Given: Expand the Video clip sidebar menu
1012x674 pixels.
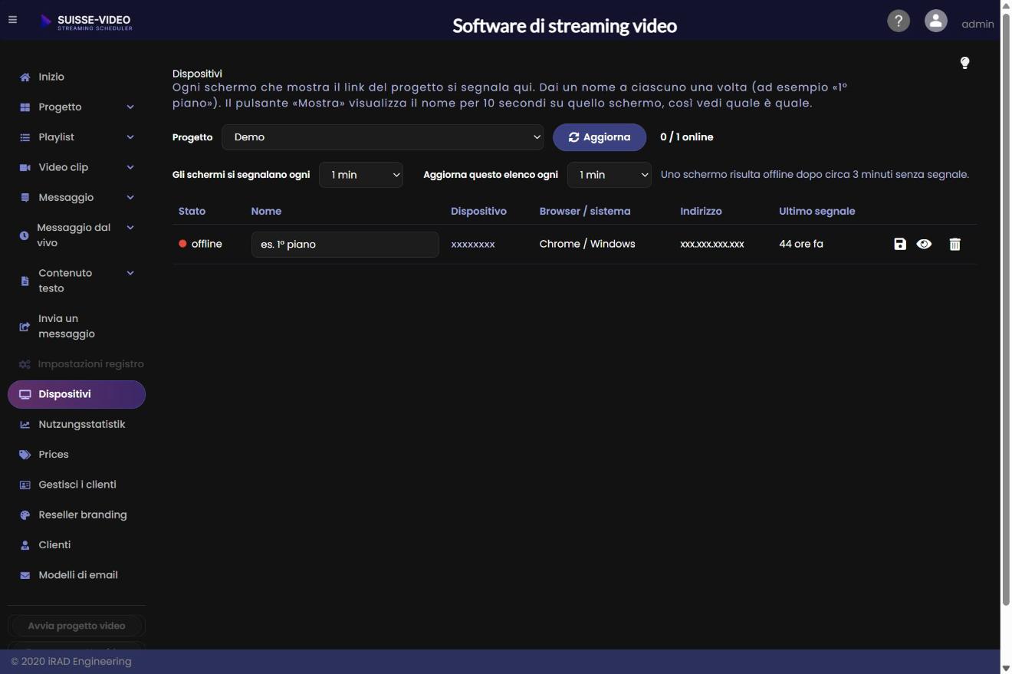Looking at the screenshot, I should [77, 167].
